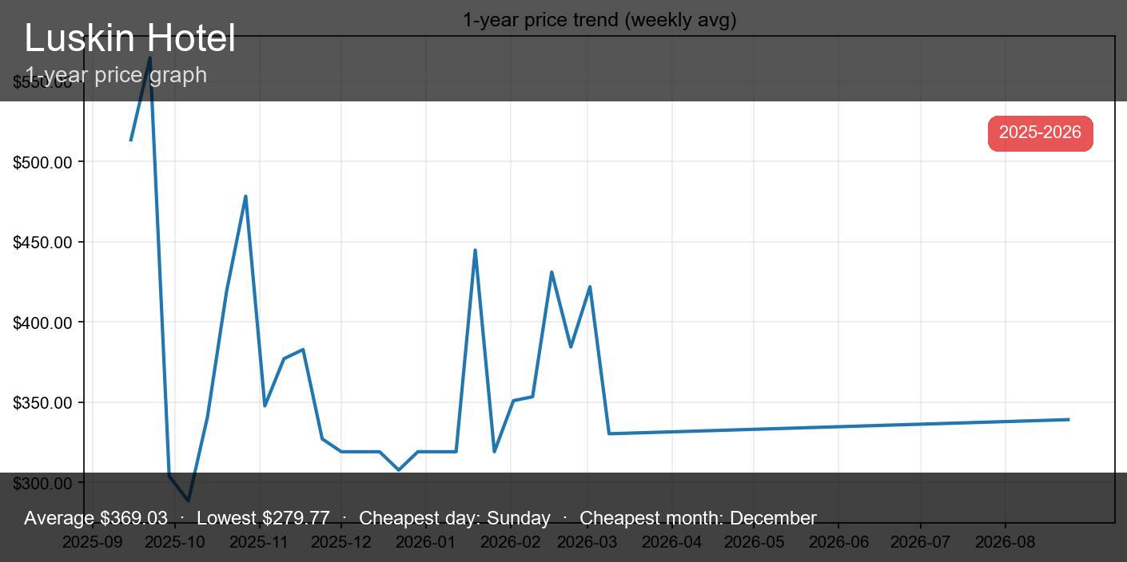
Task: Click the chart title "1-year price trend (weekly avg)"
Action: (x=599, y=20)
